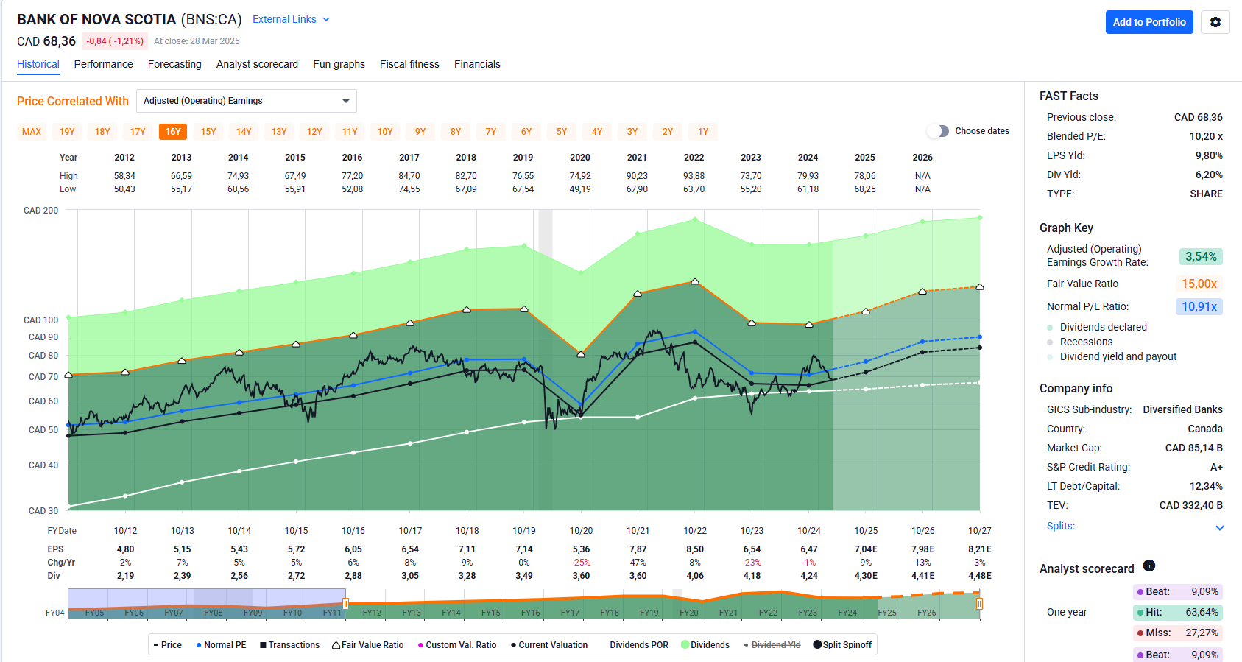Click the Dividends green legend circle

tap(685, 645)
